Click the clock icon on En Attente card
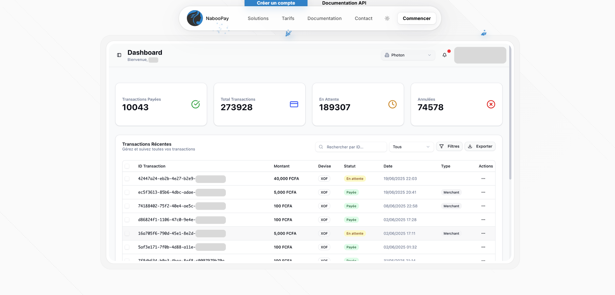 point(392,104)
